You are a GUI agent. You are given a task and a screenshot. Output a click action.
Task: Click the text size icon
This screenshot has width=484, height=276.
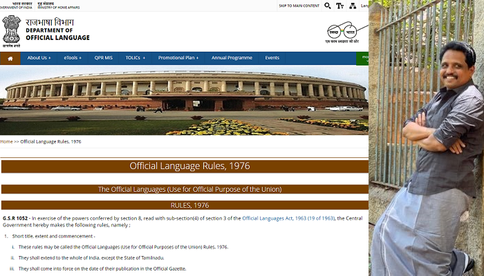[339, 6]
